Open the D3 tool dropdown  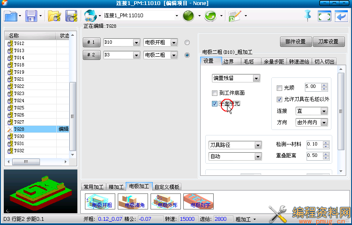(136, 55)
